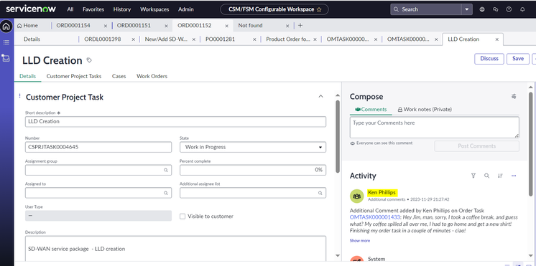
Task: Close the ORD0001154 tab
Action: tap(106, 26)
